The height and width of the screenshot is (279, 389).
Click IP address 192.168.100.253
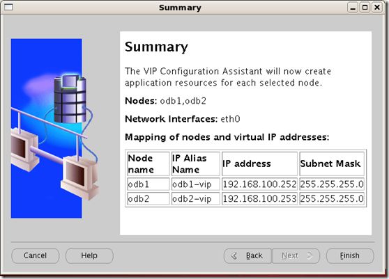pos(259,198)
